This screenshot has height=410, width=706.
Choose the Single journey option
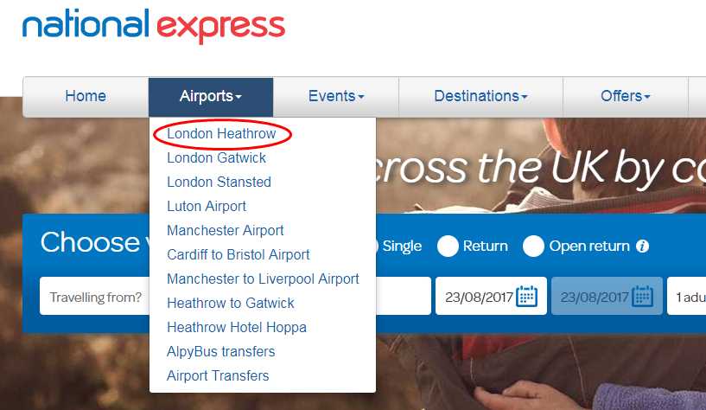tap(402, 246)
